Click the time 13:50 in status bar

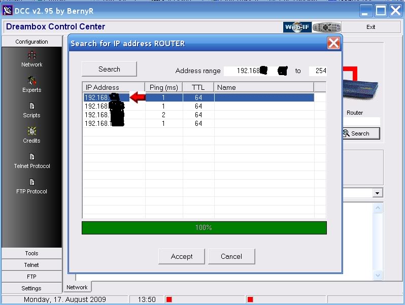pos(147,299)
